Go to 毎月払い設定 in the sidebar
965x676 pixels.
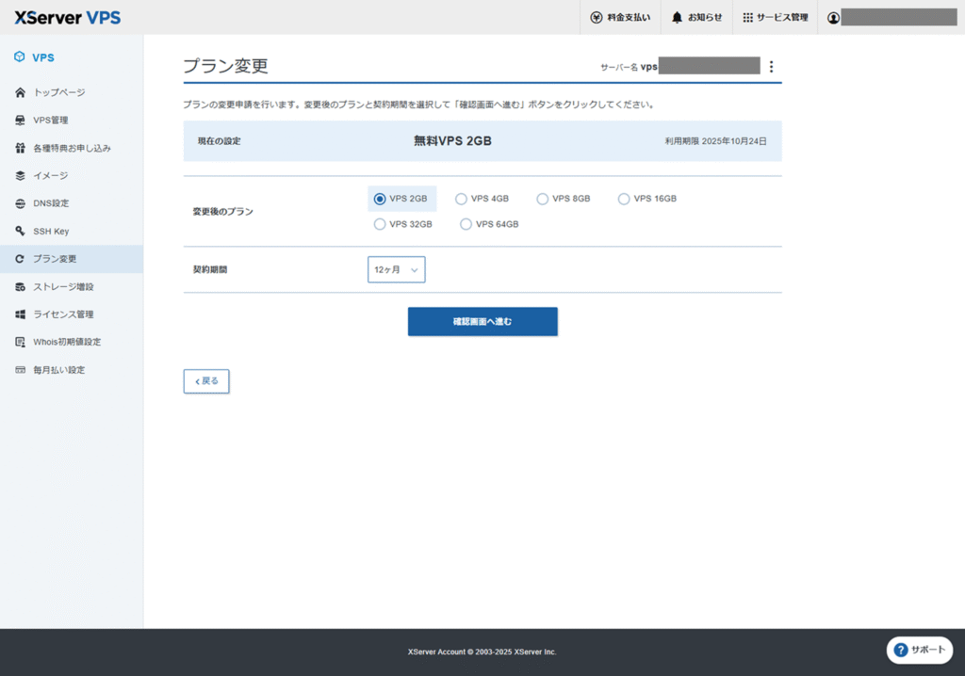[58, 370]
